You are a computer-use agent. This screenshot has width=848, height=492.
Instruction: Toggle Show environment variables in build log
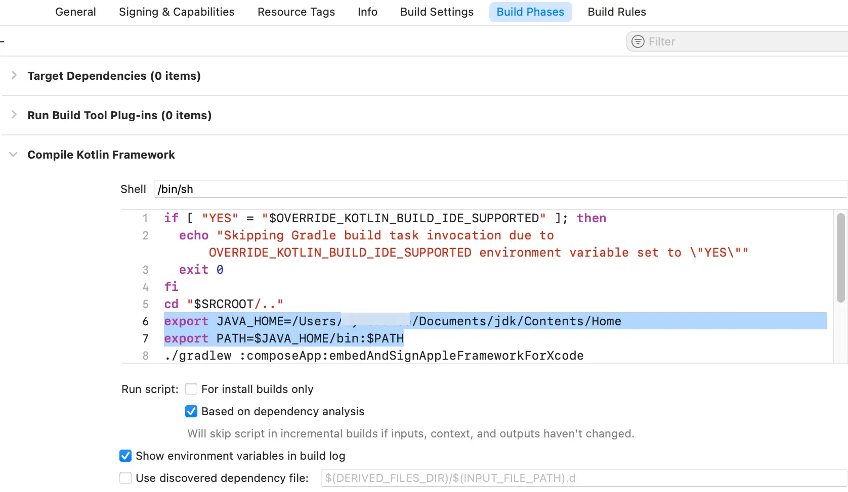(x=125, y=456)
